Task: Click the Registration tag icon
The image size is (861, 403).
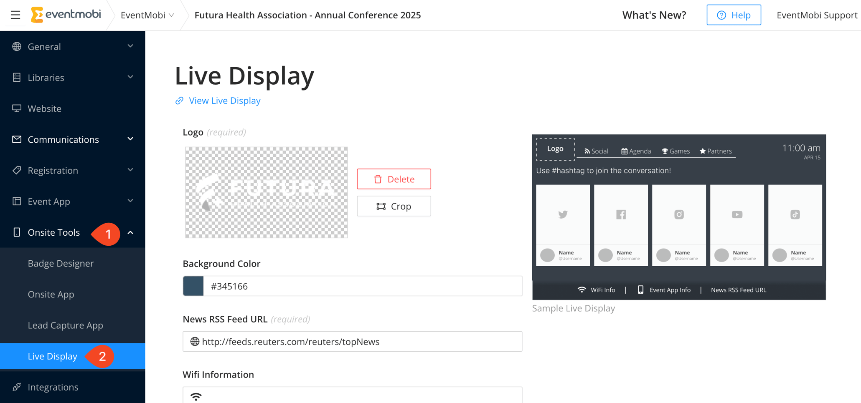Action: pos(17,170)
